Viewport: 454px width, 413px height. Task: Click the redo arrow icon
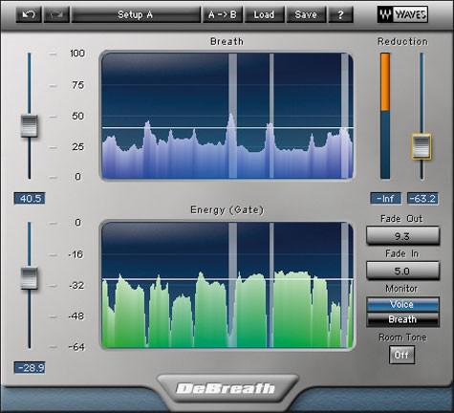pyautogui.click(x=56, y=14)
